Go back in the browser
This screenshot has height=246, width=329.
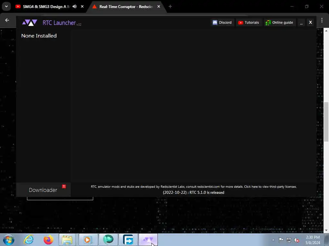coord(7,20)
